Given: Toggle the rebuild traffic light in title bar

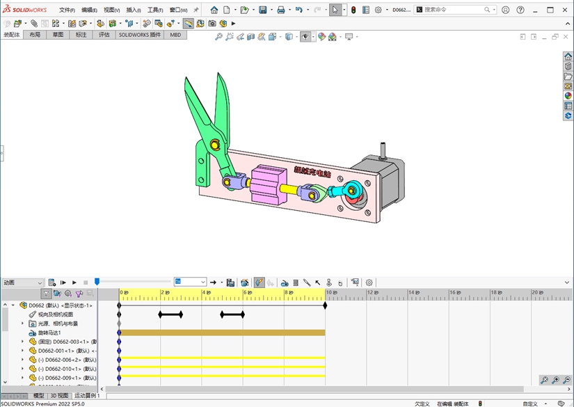Looking at the screenshot, I should (x=353, y=10).
